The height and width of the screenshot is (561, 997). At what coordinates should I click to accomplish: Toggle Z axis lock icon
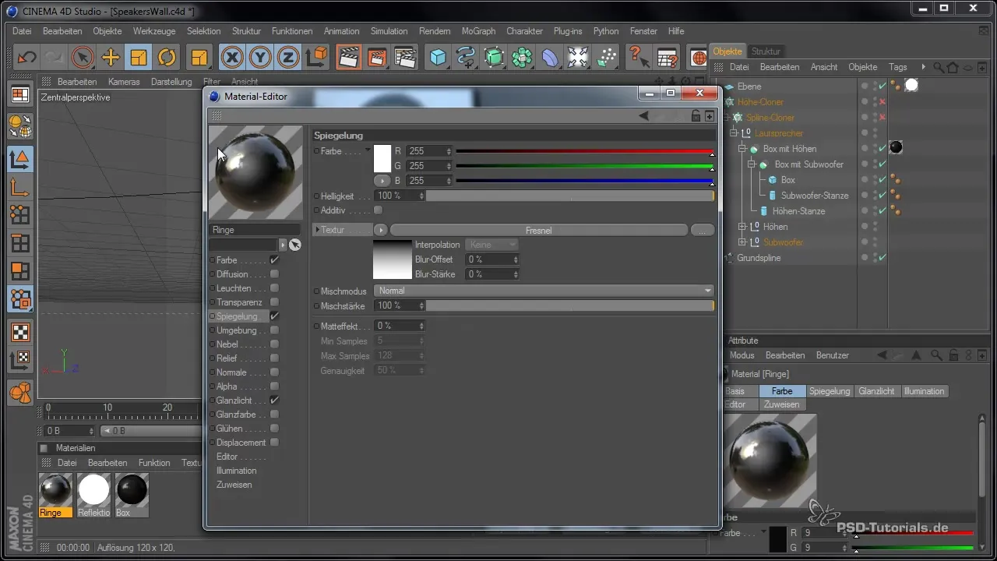click(x=288, y=58)
